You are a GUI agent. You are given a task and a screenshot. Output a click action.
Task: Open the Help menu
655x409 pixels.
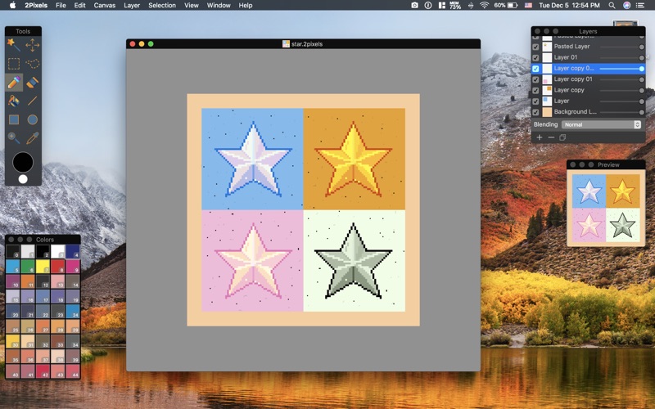tap(245, 6)
